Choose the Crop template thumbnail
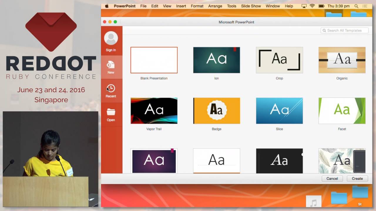The image size is (376, 211). point(279,60)
